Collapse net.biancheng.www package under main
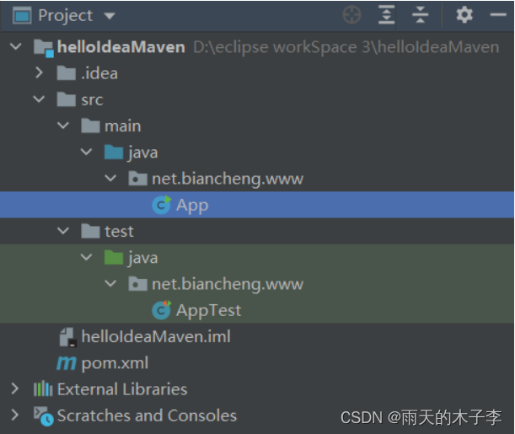Screen dimensions: 515x434 [110, 178]
